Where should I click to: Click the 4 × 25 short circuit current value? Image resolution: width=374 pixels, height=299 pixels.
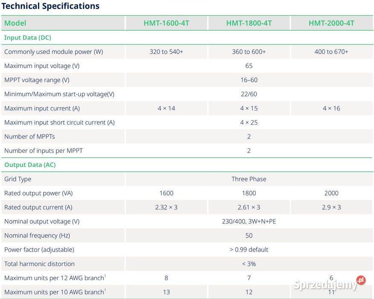coord(249,123)
